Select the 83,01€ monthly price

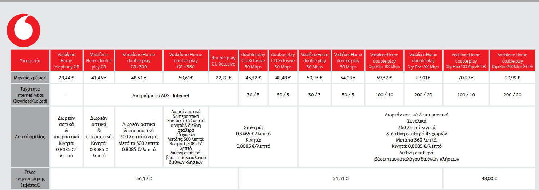(423, 78)
